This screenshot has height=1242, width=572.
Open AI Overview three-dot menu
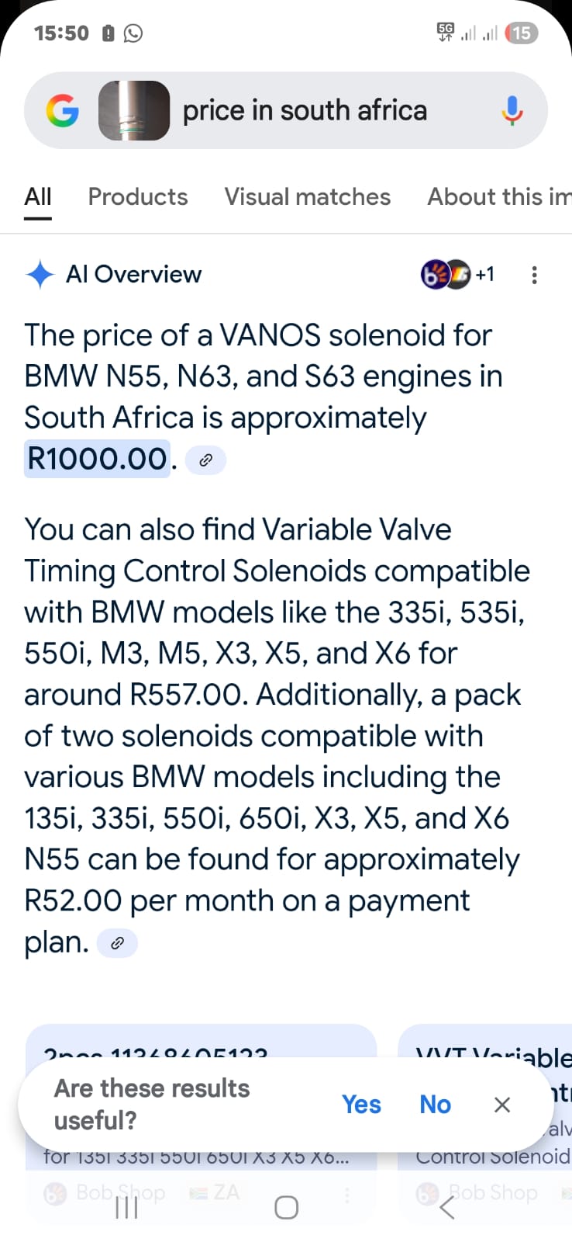(x=534, y=275)
